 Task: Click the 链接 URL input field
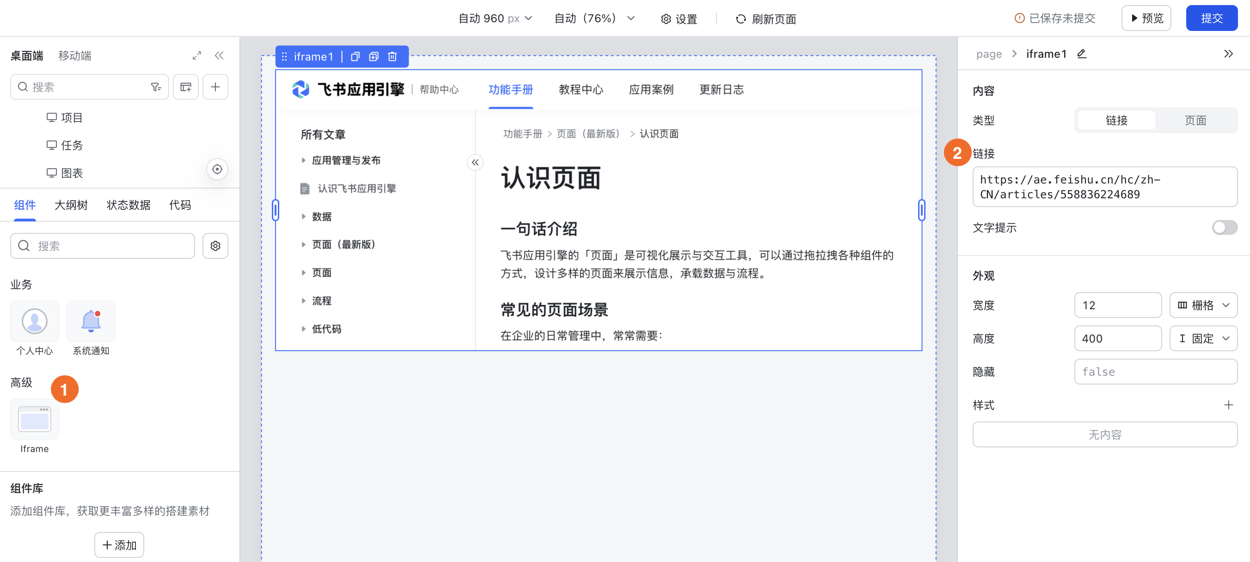tap(1105, 187)
